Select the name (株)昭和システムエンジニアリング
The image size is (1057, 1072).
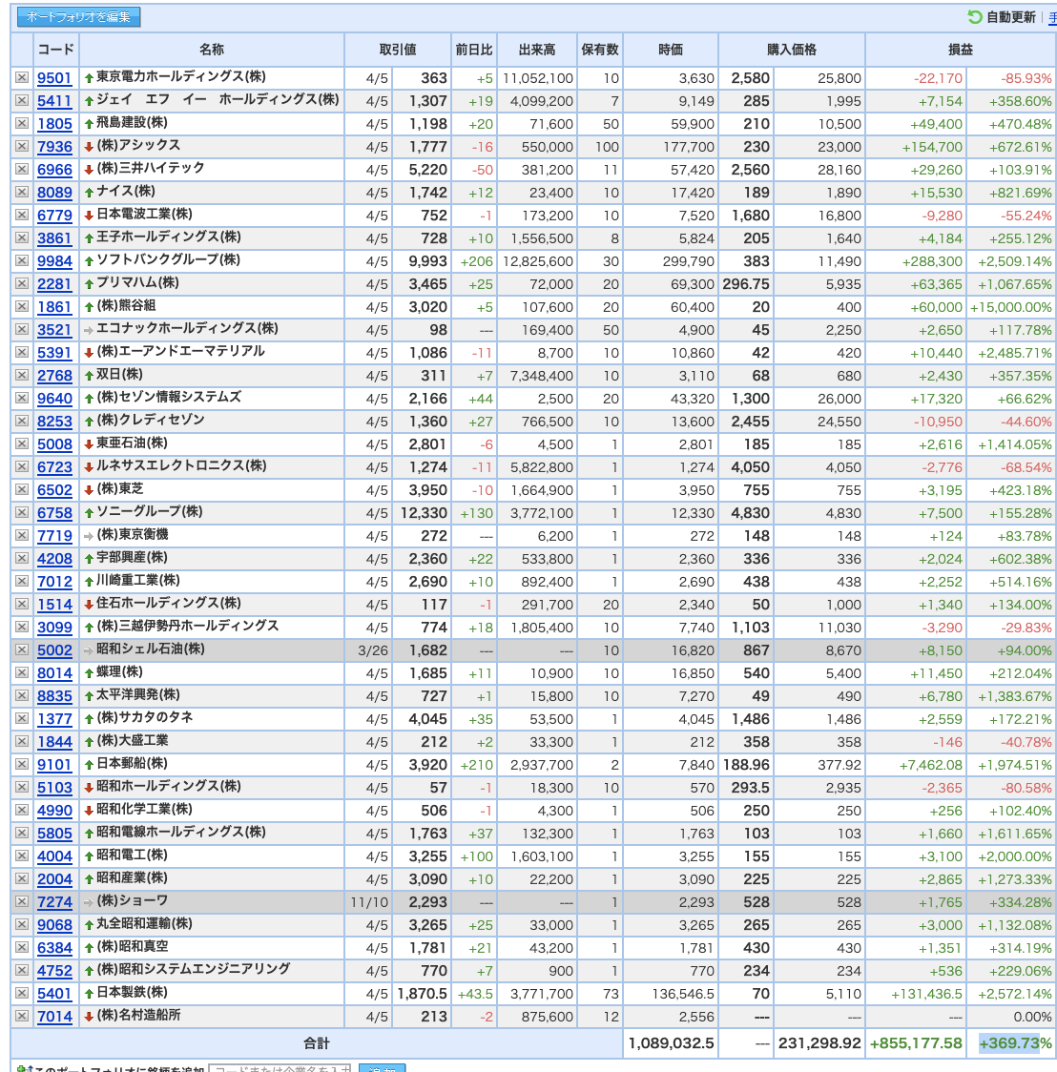[194, 969]
